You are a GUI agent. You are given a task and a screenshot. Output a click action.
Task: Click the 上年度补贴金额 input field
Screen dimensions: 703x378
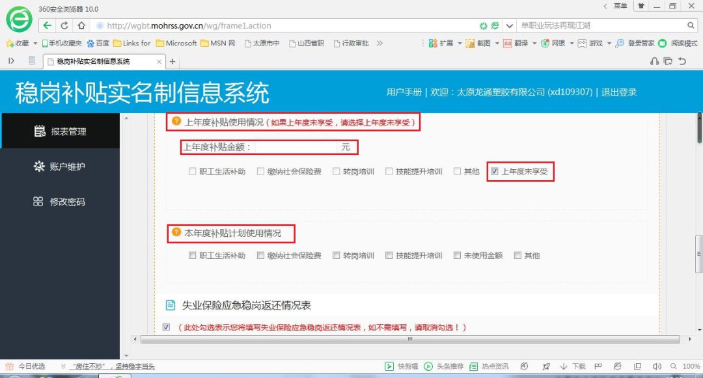pyautogui.click(x=296, y=148)
